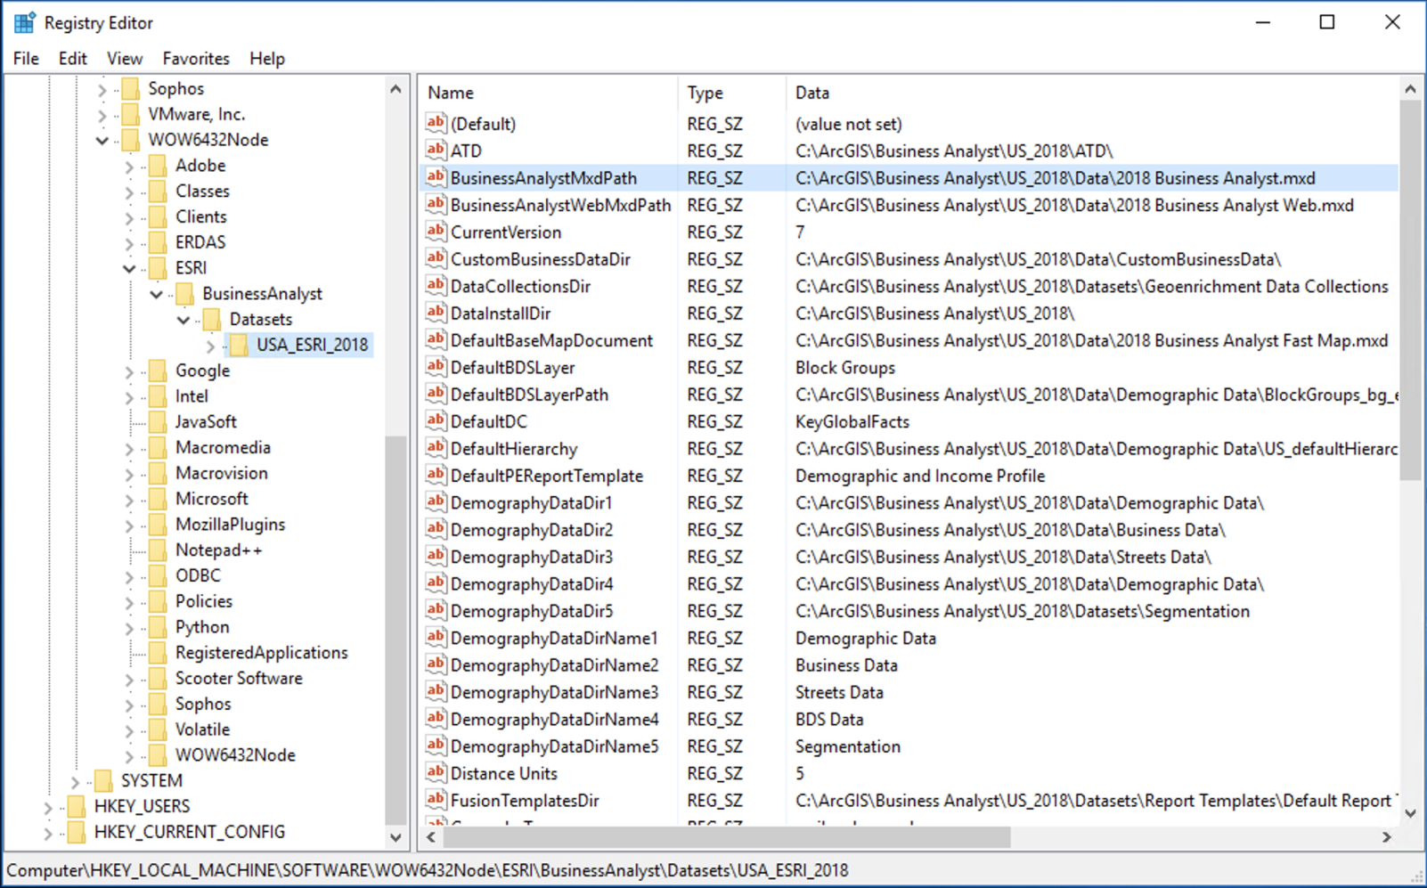Click the values pane scroll-right arrow
The height and width of the screenshot is (888, 1427).
coord(1386,837)
